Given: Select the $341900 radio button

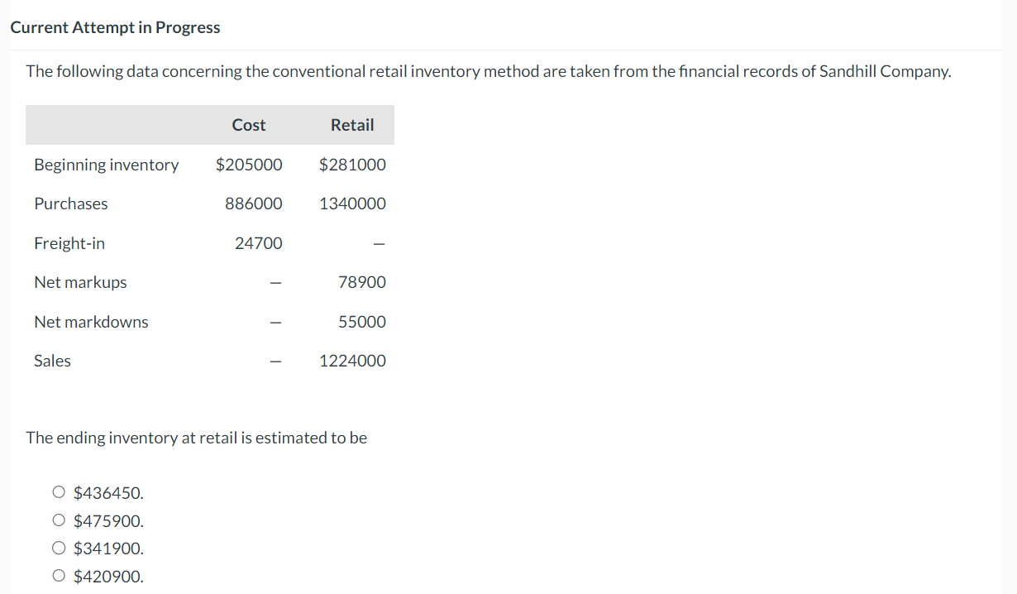Looking at the screenshot, I should [59, 548].
